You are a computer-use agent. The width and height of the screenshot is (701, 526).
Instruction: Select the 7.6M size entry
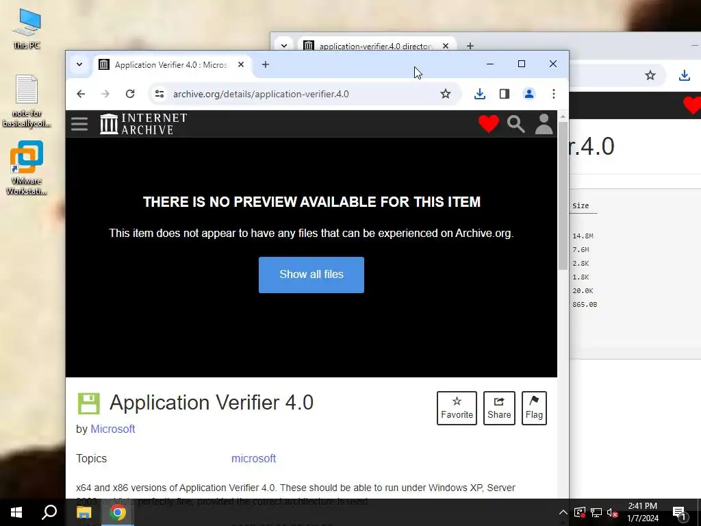click(581, 249)
